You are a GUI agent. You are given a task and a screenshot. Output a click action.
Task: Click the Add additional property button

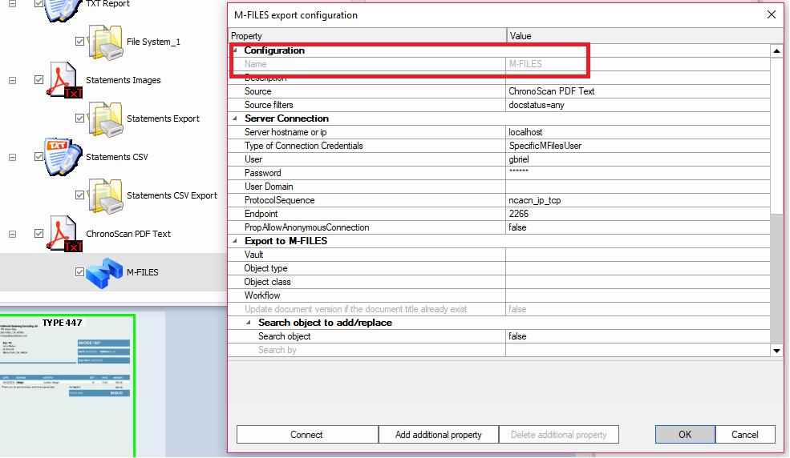439,435
